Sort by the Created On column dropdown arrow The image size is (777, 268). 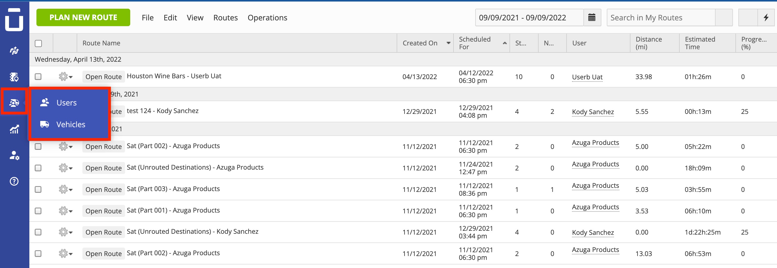pos(449,43)
